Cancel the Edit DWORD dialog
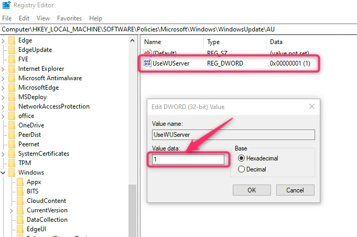357x237 pixels. coord(295,190)
